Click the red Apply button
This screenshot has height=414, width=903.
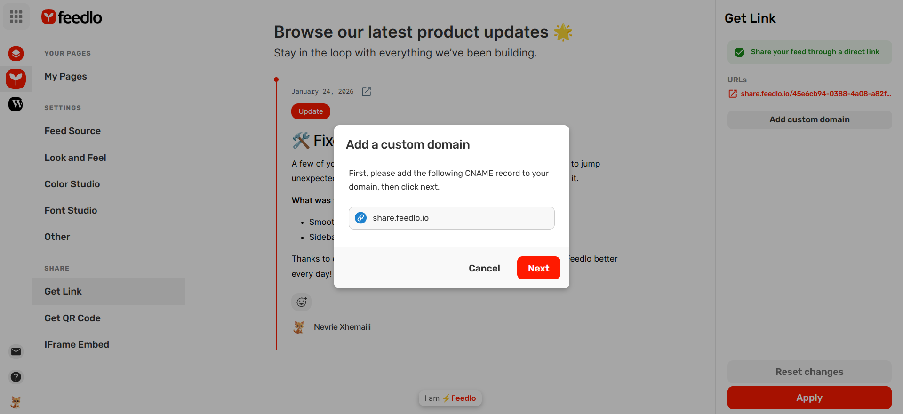809,398
